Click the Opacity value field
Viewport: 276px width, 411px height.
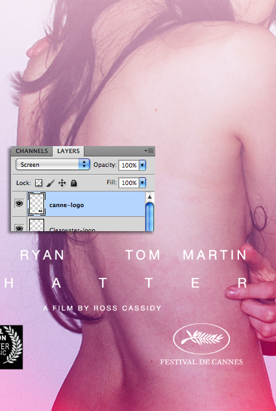coord(129,165)
